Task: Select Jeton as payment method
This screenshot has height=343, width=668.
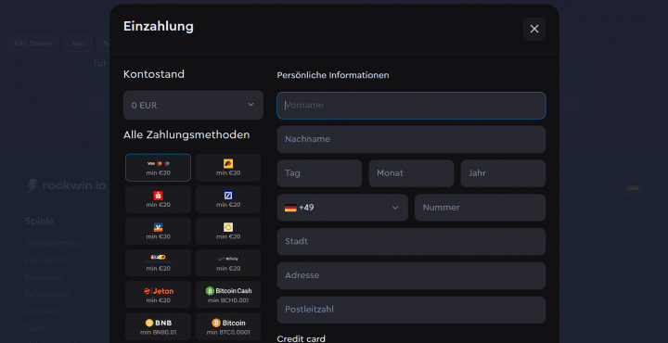Action: click(x=158, y=295)
